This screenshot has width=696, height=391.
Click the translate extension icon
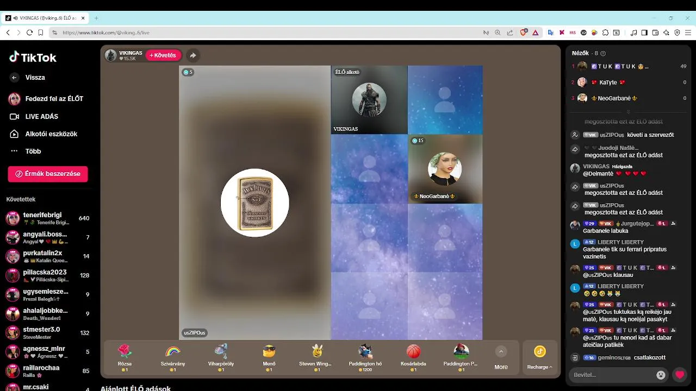550,33
